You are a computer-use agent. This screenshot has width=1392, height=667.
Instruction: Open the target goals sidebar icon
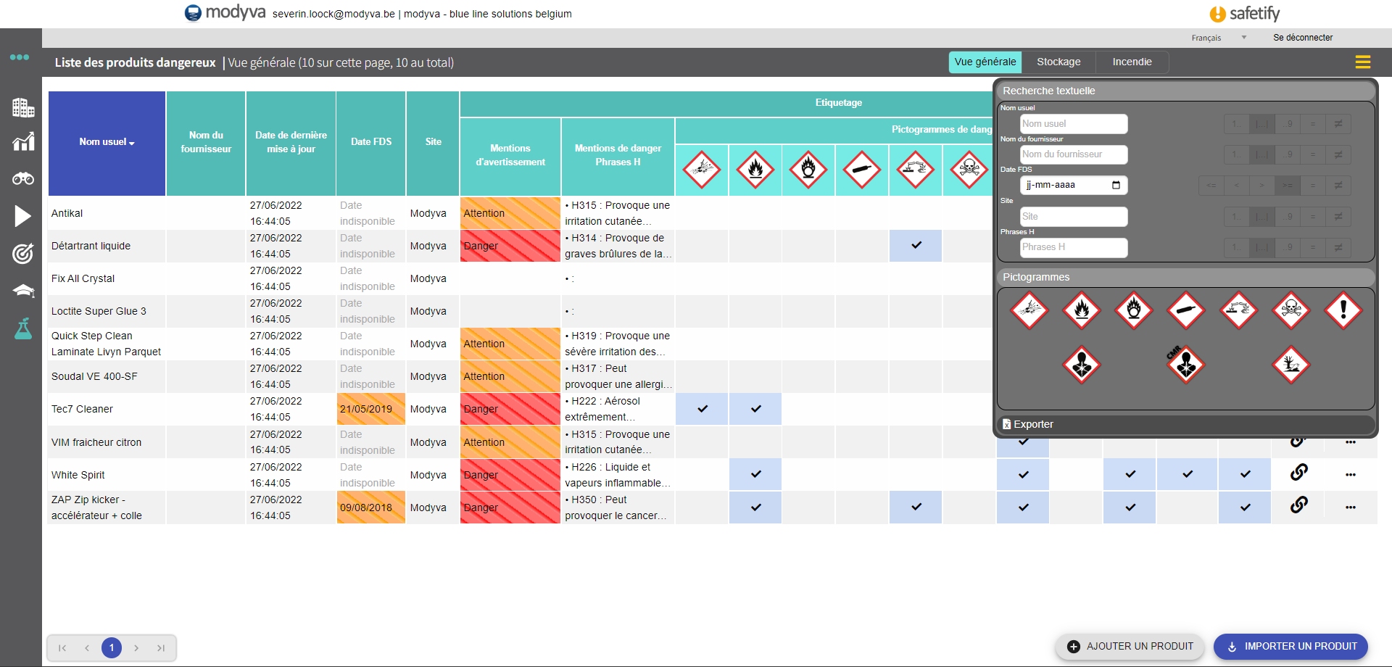[x=23, y=253]
